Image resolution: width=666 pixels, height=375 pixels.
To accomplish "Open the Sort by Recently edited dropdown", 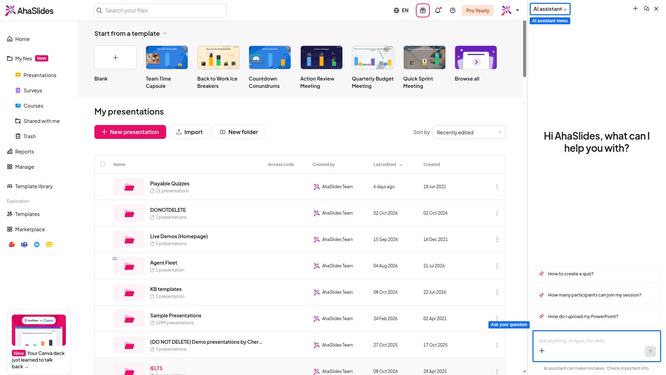I will (x=469, y=132).
